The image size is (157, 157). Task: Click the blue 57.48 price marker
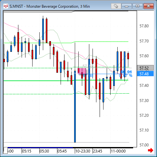145,74
